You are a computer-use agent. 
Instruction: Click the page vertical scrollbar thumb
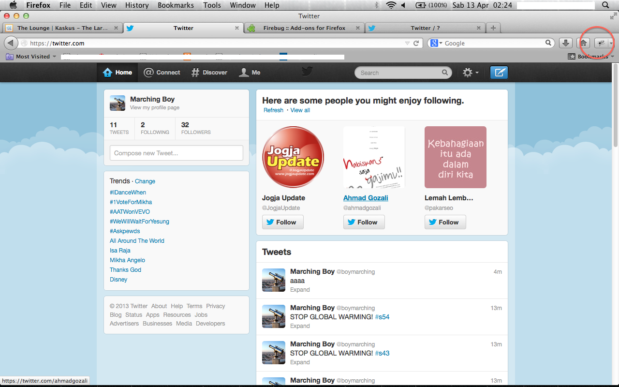[x=615, y=105]
